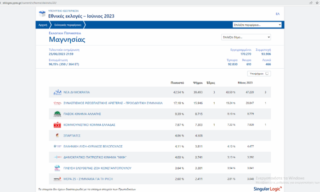The width and height of the screenshot is (320, 192).
Task: Click the ballot box logo in the header
Action: tap(41, 14)
